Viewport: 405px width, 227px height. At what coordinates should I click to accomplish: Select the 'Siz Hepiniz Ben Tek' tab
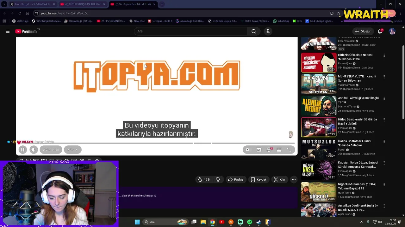[133, 4]
